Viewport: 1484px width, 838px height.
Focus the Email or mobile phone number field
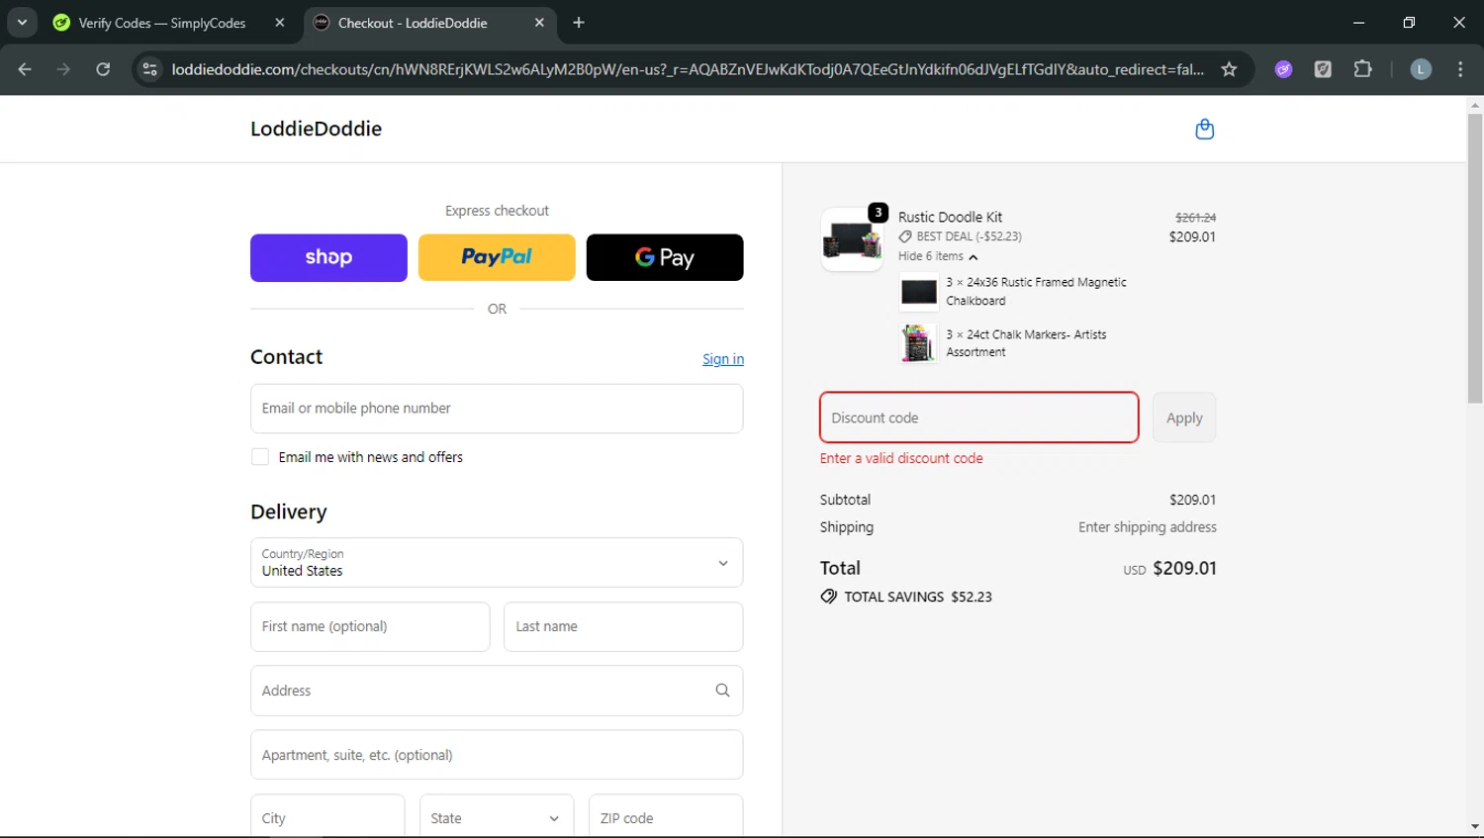point(497,409)
